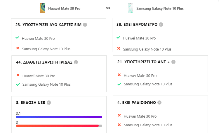Viewport: 219px width, 133px height.
Task: Select the 23. ΥΠΟΣΤΗΡΙΖΕΙ ΔΥΟ ΚΑΡΤΕΣ SIM heading
Action: pyautogui.click(x=48, y=25)
